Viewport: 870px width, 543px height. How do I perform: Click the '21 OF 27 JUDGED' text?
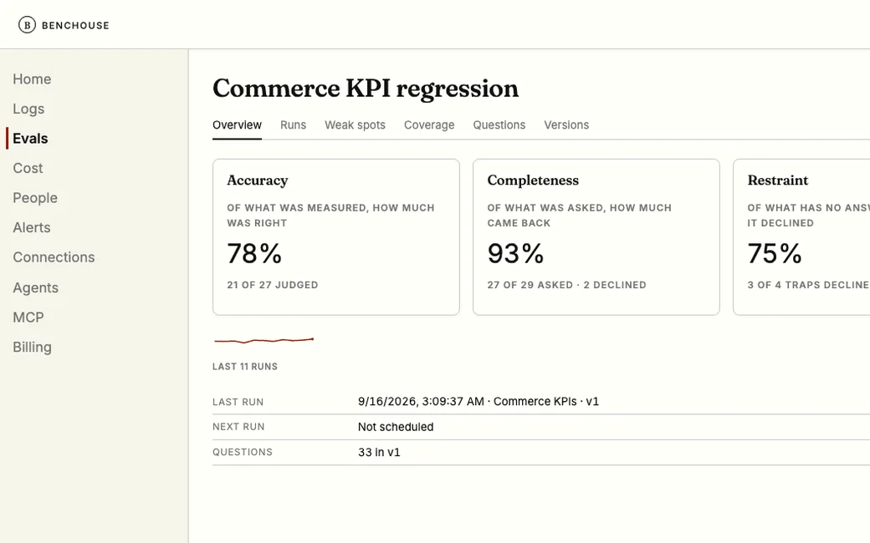[273, 285]
